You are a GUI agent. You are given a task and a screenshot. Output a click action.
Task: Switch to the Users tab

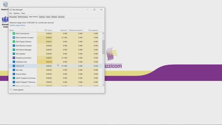pyautogui.click(x=48, y=17)
